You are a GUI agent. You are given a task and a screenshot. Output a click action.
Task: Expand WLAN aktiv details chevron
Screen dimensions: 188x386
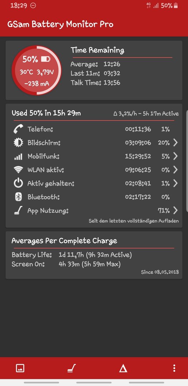(175, 170)
